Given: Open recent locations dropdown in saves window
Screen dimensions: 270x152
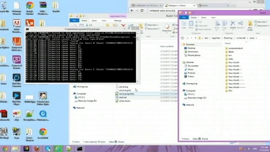Looking at the screenshot, I should coord(192,38).
